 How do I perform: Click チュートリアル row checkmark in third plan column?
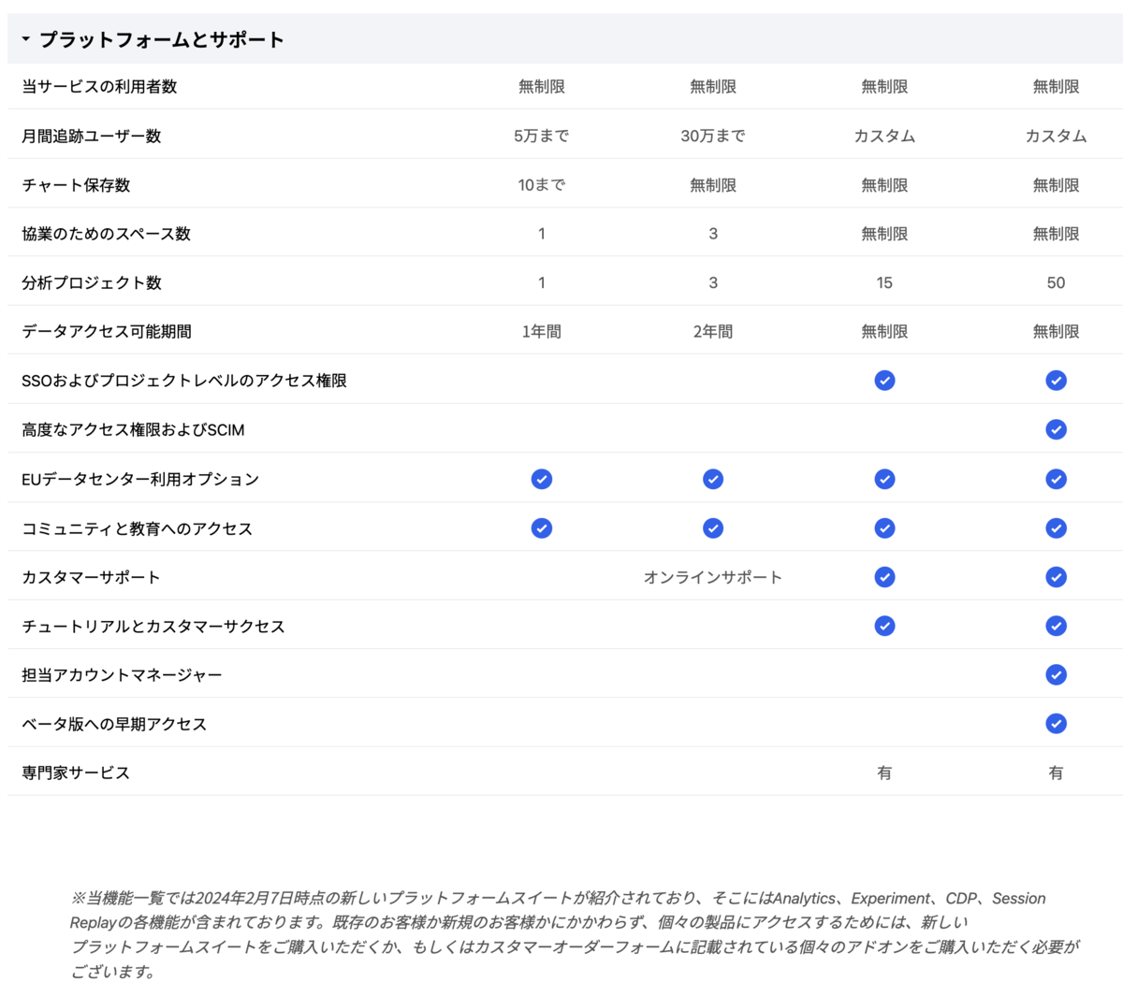tap(884, 626)
